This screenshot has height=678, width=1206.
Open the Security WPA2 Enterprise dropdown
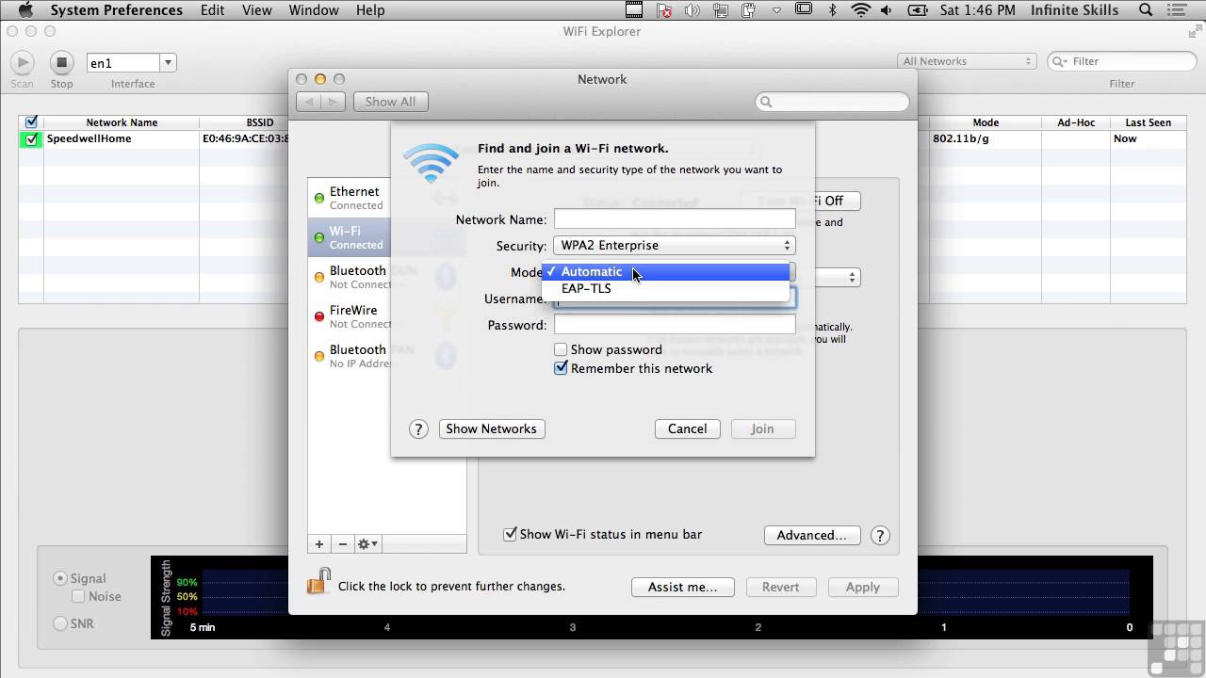[x=674, y=246]
